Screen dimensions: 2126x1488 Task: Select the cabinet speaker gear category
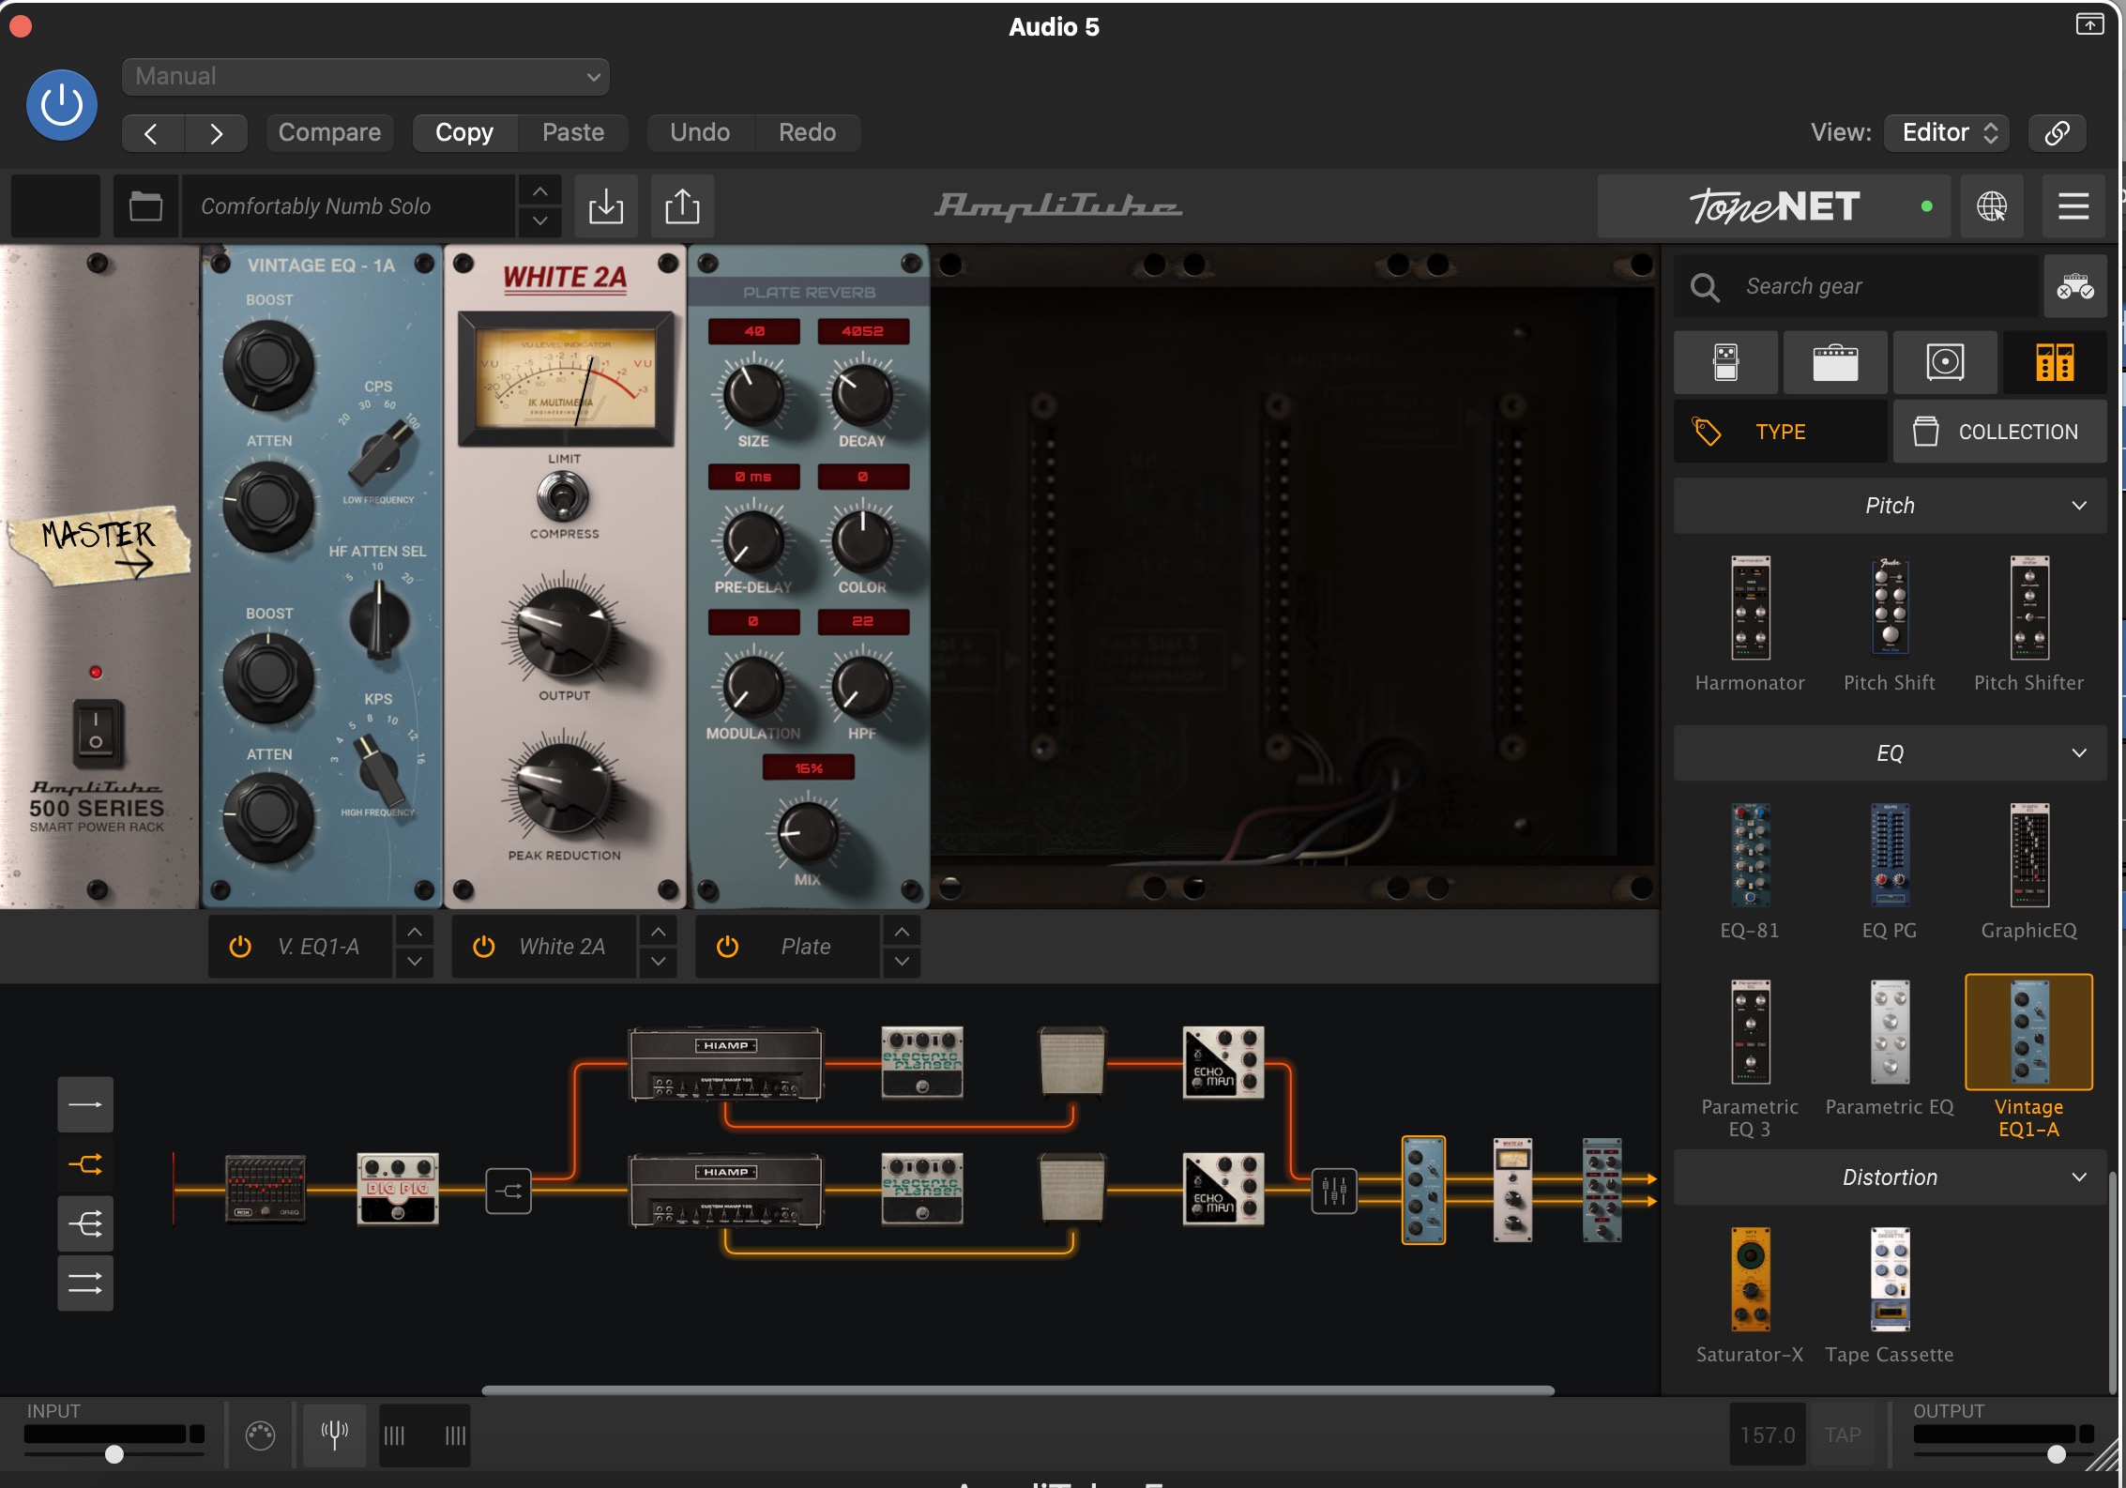[1945, 362]
